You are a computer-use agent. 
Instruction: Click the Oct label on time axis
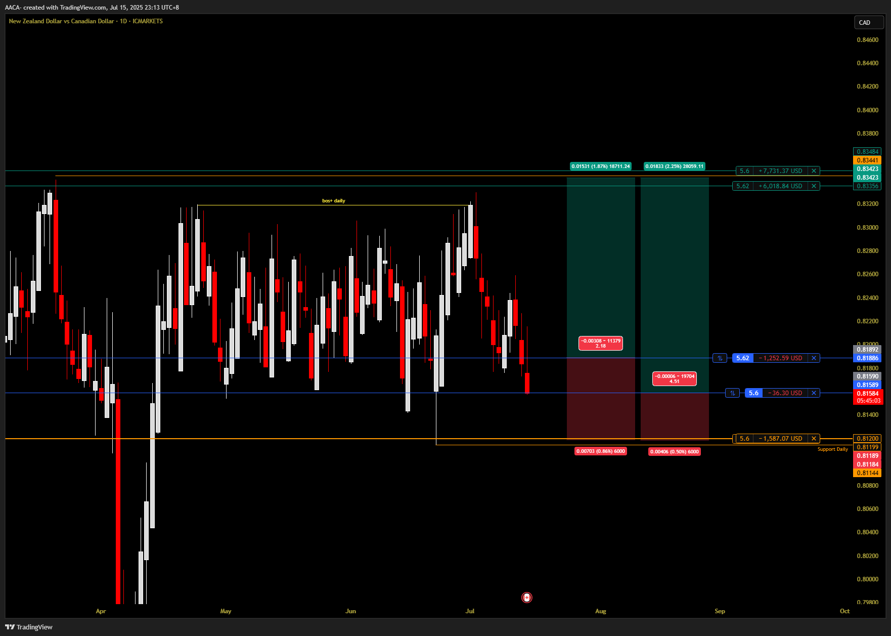844,611
